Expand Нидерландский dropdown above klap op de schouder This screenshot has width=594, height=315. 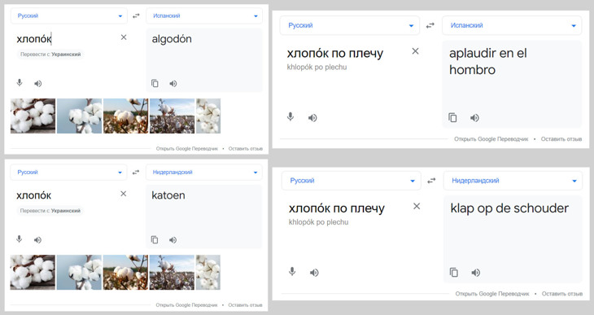[x=512, y=181]
